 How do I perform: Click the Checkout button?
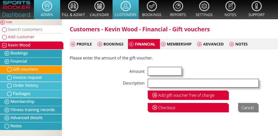coord(188,108)
